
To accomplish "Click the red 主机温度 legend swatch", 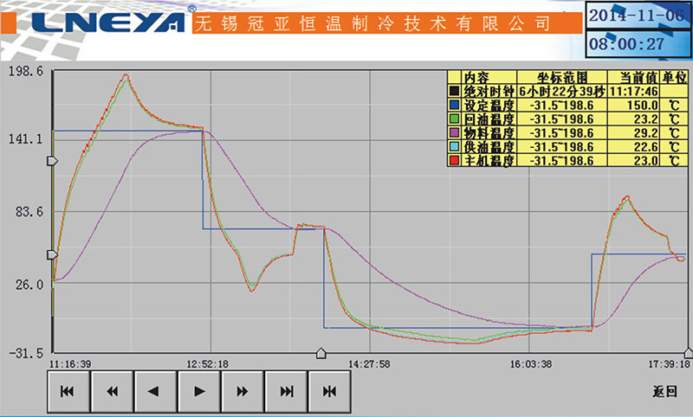I will click(x=453, y=161).
